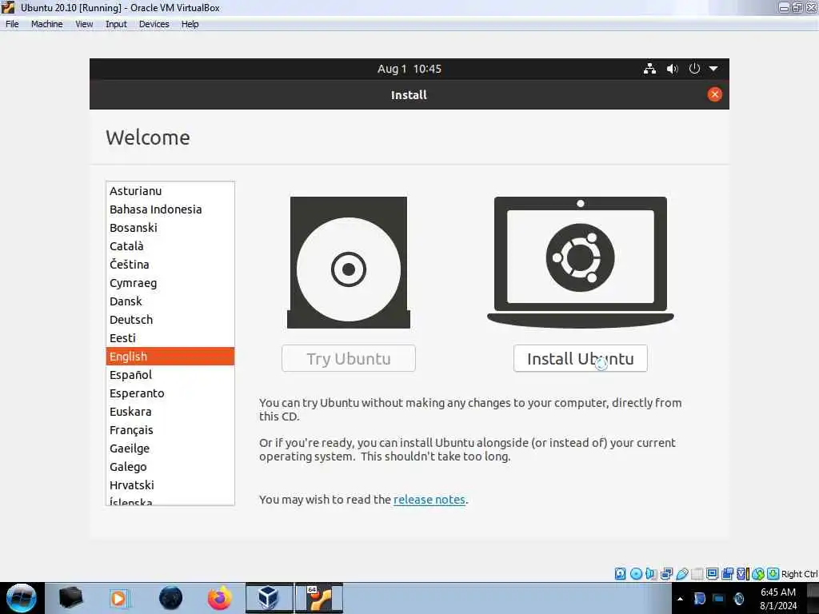The image size is (819, 614).
Task: Open the VirtualBox View menu
Action: (84, 24)
